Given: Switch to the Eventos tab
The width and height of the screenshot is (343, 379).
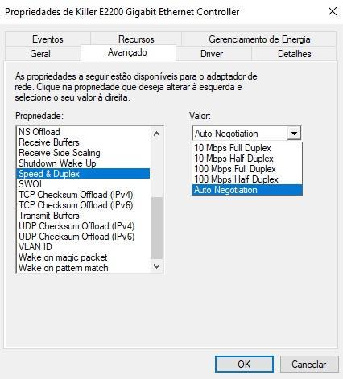Looking at the screenshot, I should [48, 39].
